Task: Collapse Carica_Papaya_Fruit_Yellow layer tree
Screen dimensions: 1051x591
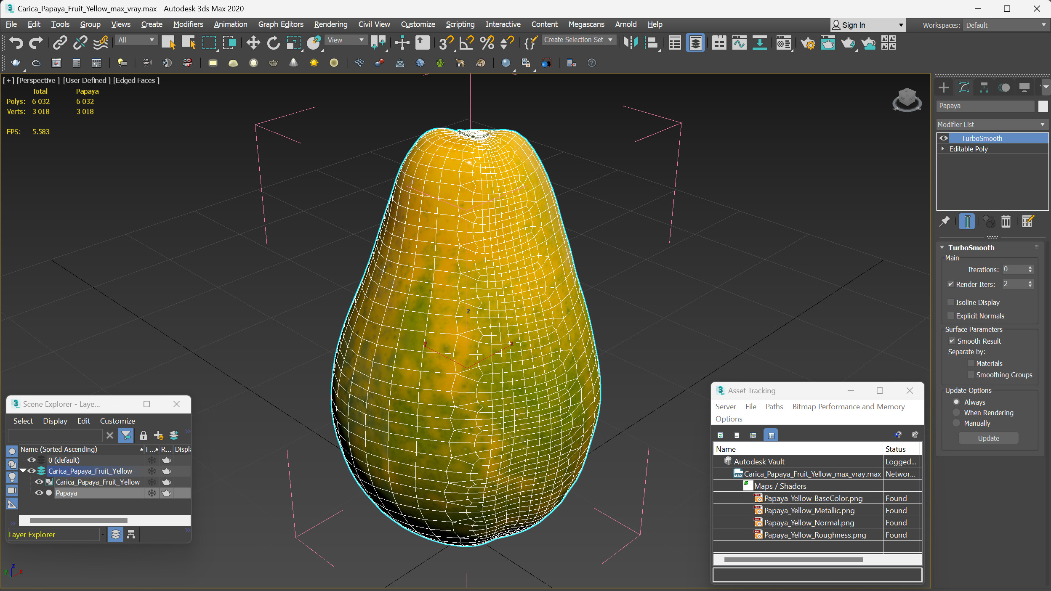Action: 23,471
